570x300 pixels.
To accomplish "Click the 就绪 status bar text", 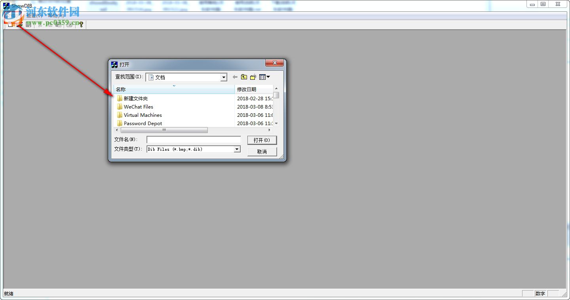I will [9, 294].
